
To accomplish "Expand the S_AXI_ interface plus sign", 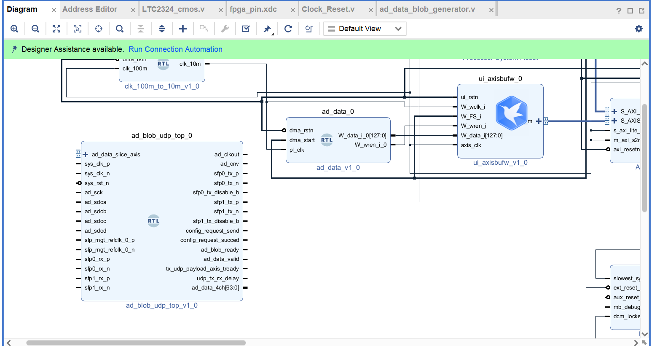I will click(x=614, y=112).
